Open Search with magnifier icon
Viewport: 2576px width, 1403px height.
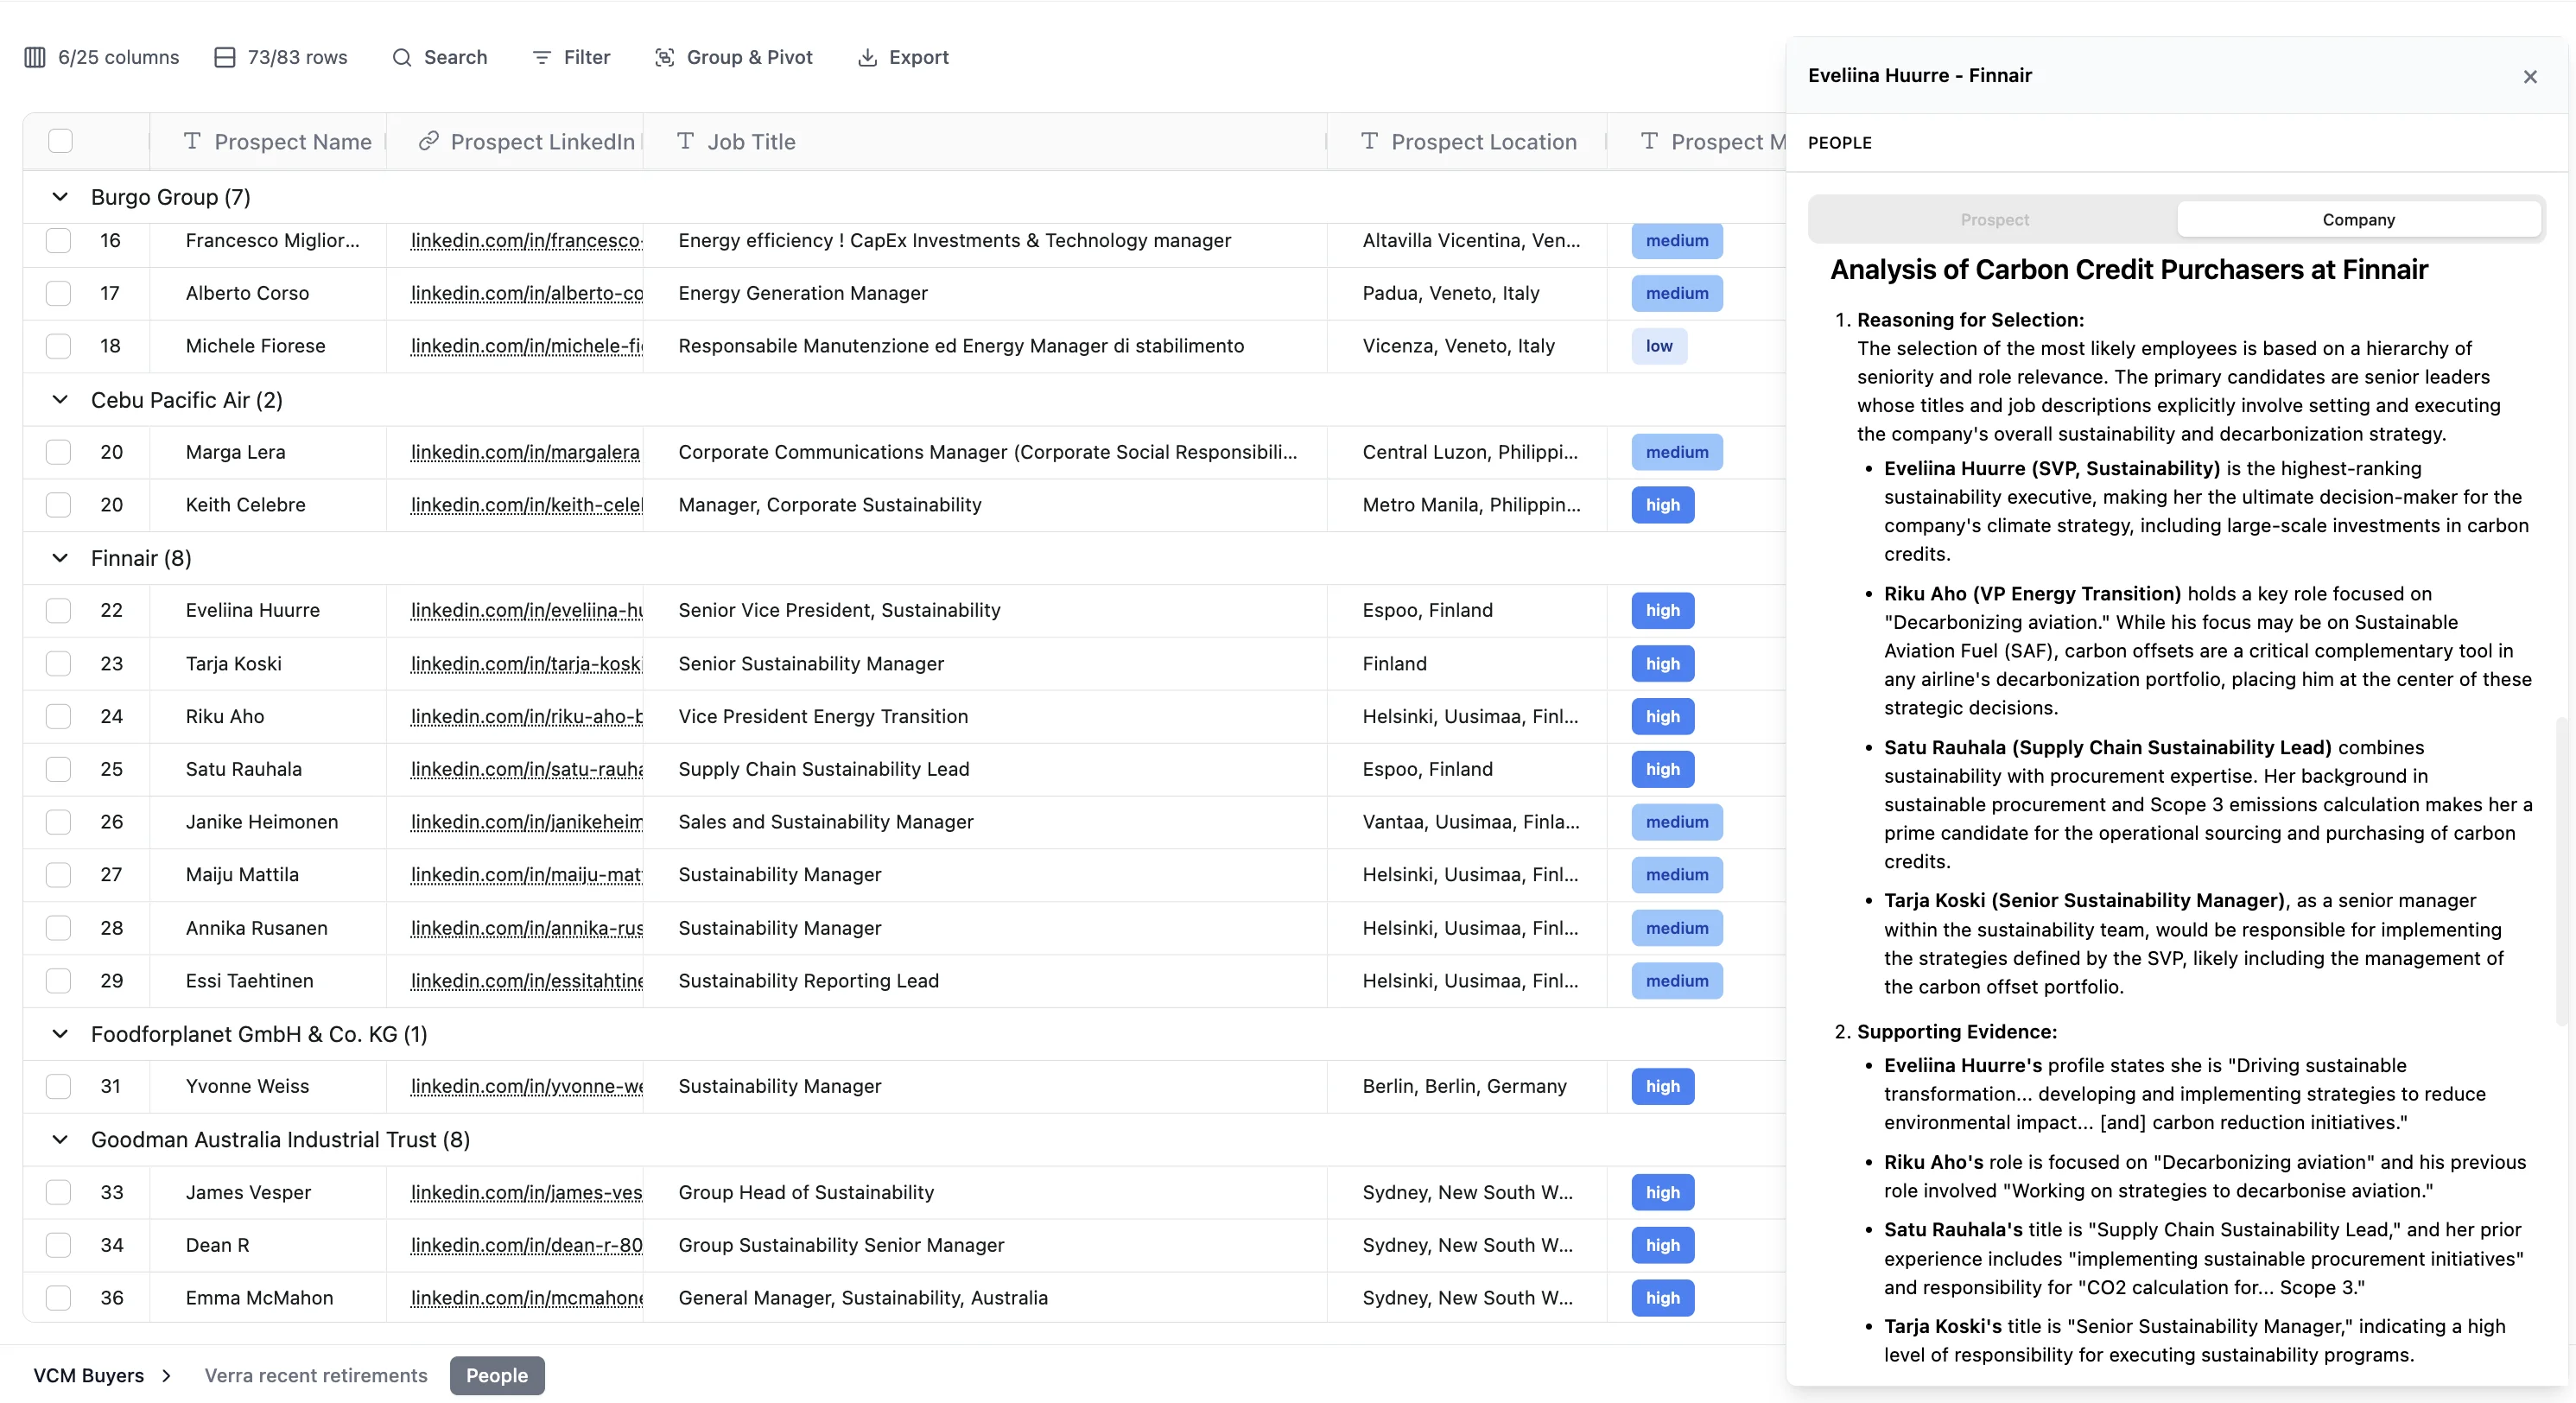(x=402, y=57)
